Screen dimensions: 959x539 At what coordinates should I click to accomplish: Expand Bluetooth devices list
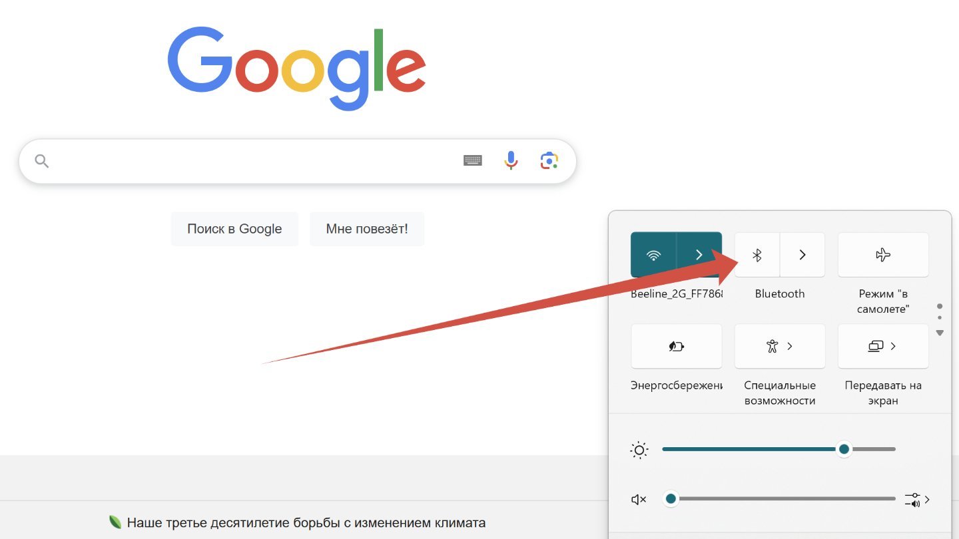(x=802, y=255)
